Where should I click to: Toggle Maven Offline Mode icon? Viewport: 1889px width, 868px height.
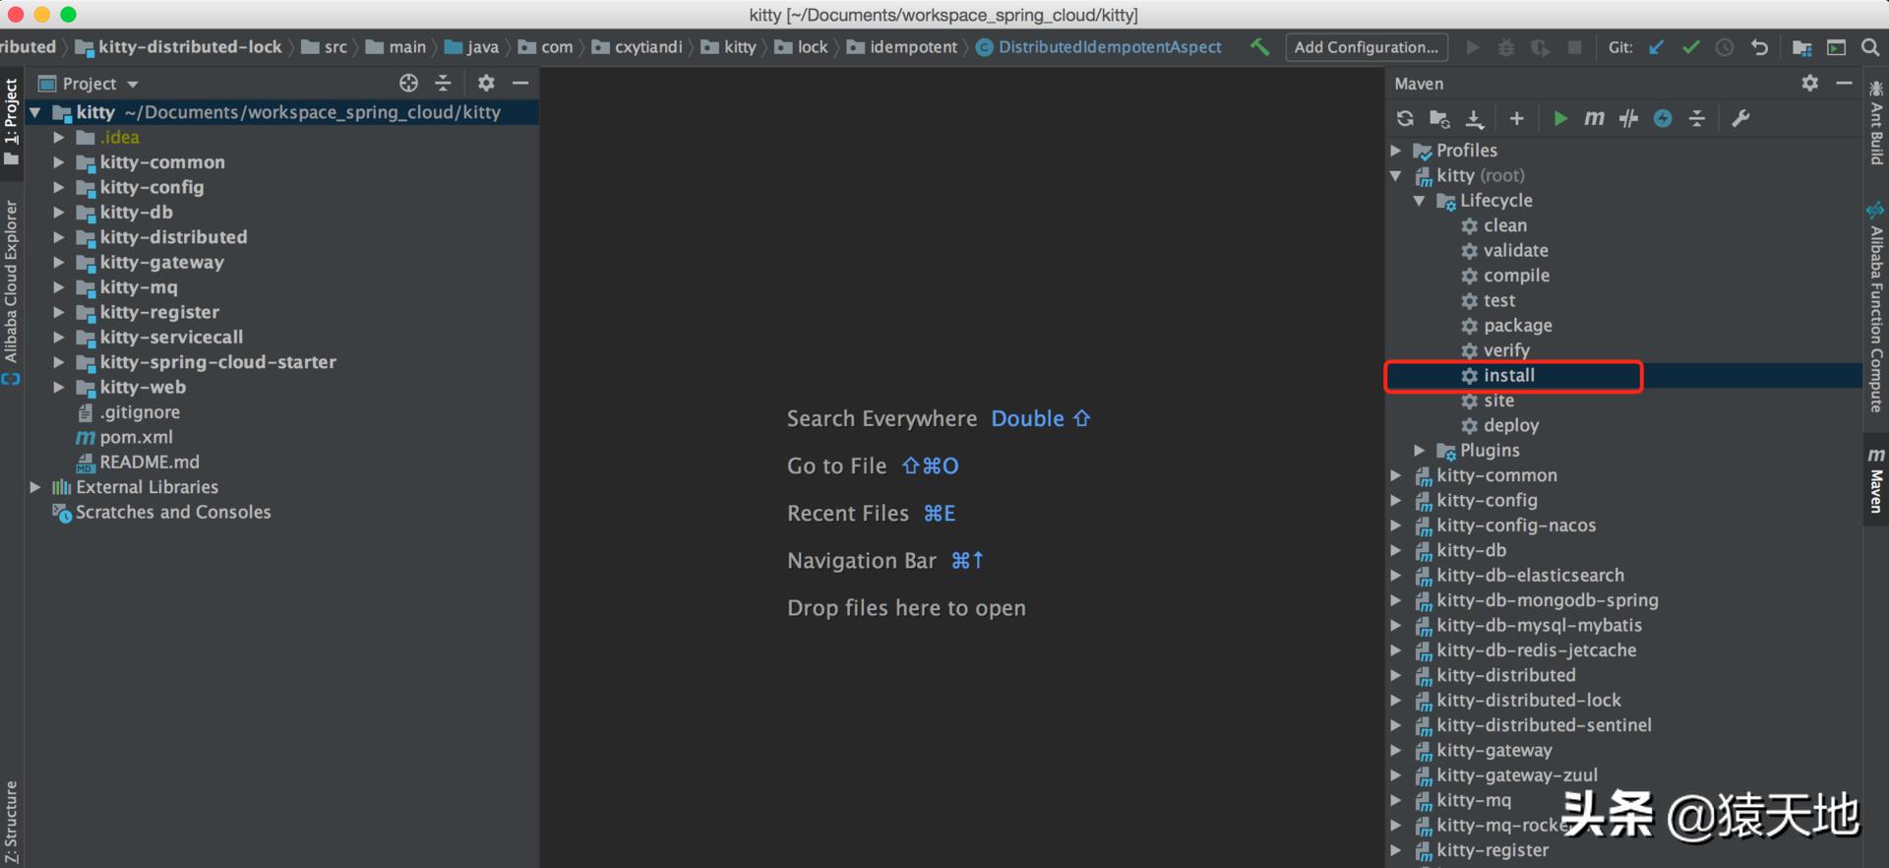coord(1663,119)
